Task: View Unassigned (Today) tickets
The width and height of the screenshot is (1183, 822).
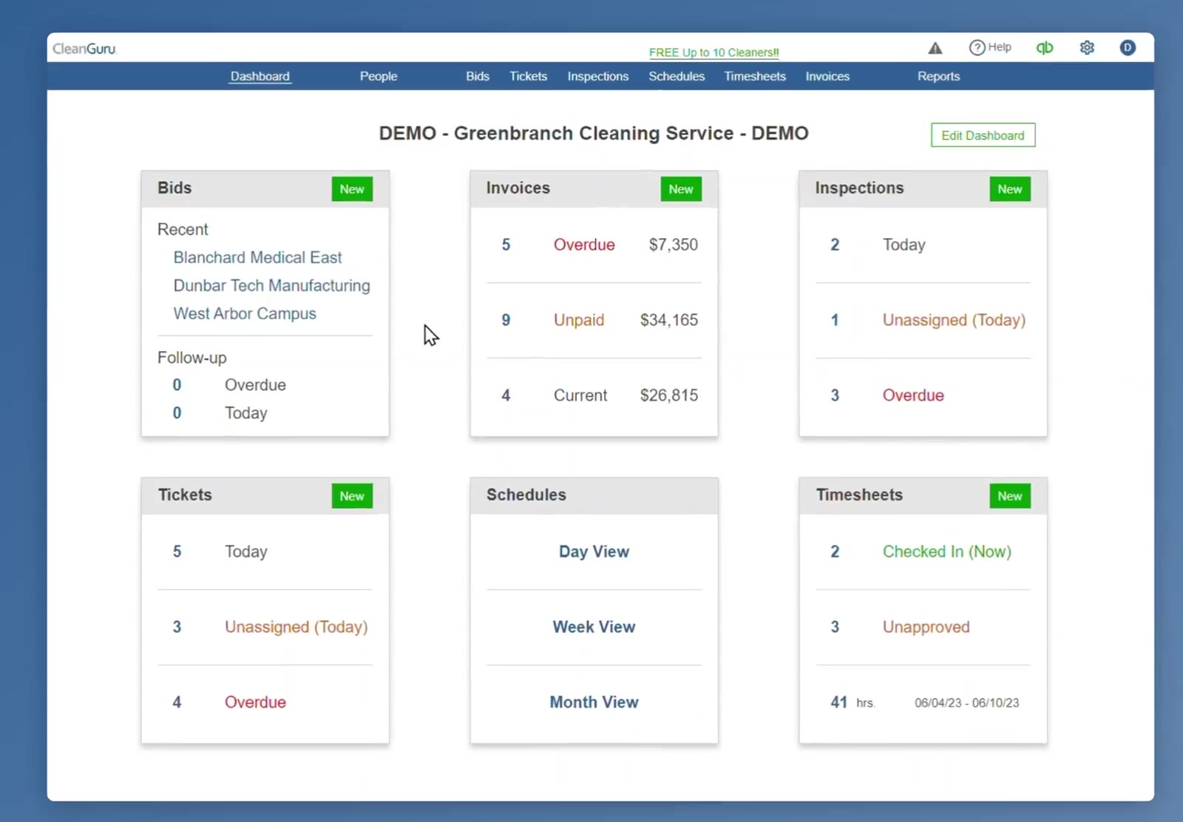Action: [x=296, y=627]
